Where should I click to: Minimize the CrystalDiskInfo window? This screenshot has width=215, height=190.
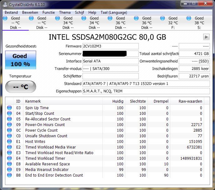(x=185, y=3)
